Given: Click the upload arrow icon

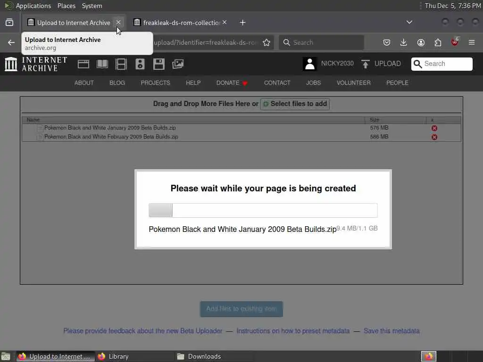Looking at the screenshot, I should [366, 64].
